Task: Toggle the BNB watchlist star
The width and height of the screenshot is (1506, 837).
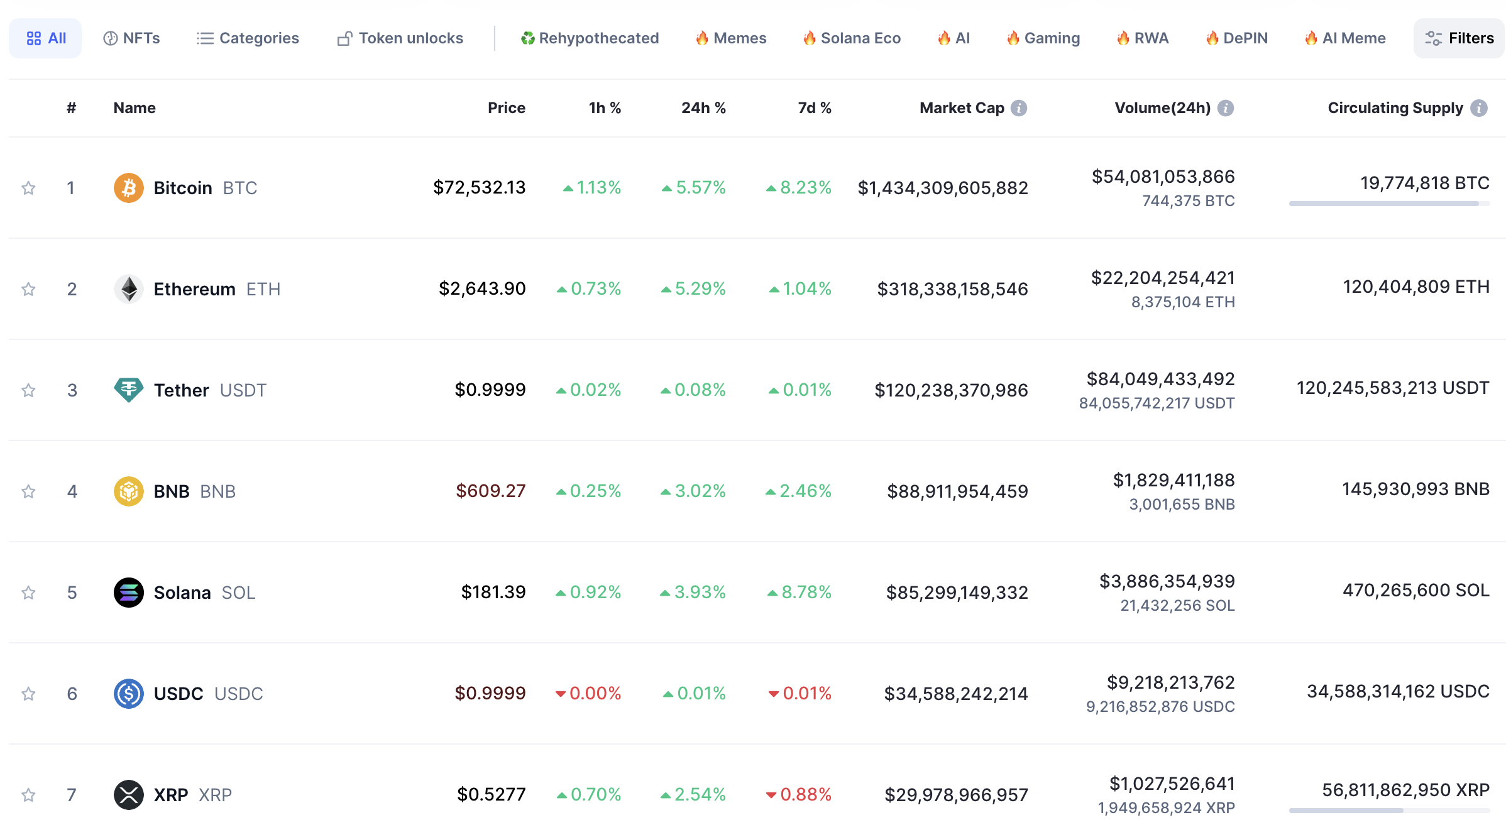Action: 28,491
